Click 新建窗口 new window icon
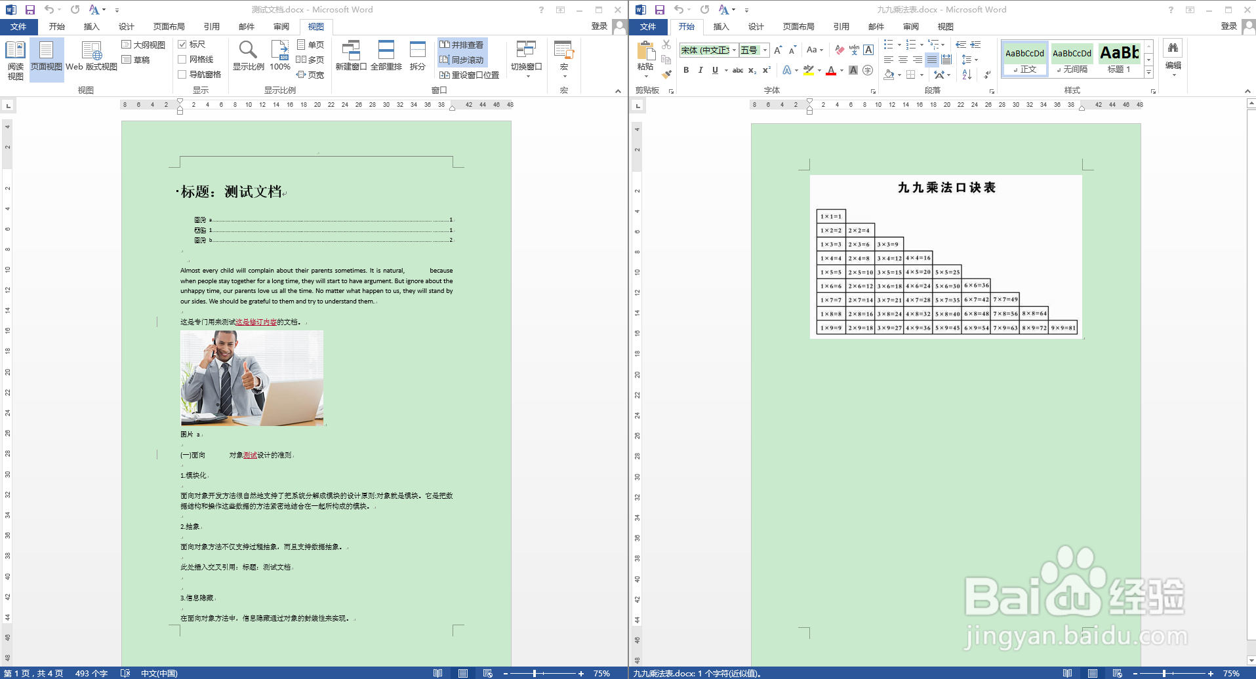The width and height of the screenshot is (1256, 679). tap(351, 56)
